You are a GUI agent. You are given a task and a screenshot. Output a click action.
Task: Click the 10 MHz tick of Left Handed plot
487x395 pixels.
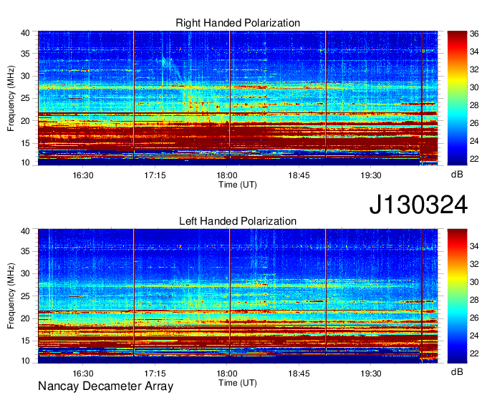point(25,361)
